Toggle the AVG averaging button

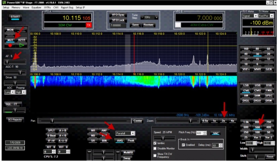click(x=120, y=141)
